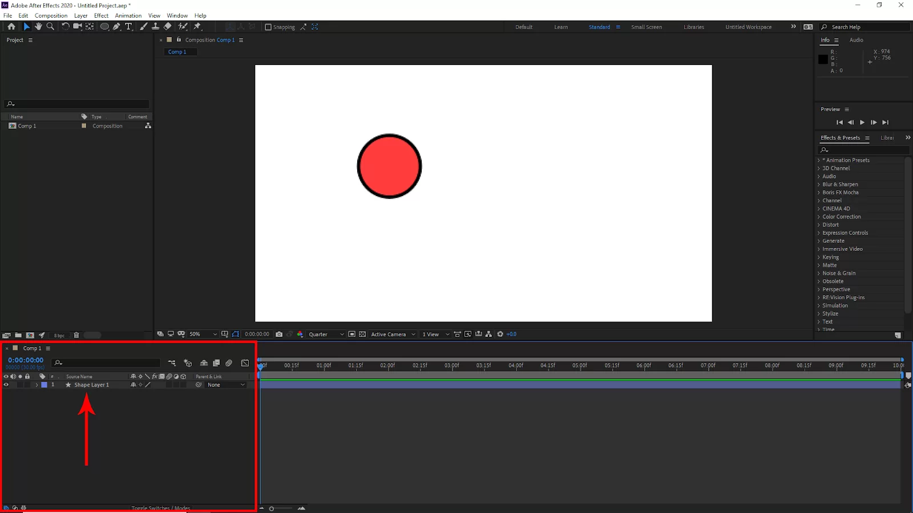Open the Composition menu

(51, 15)
